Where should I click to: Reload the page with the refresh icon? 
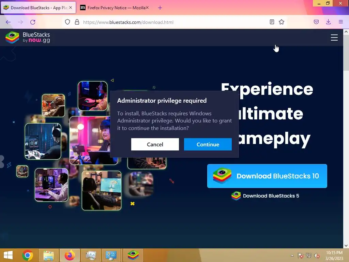point(33,22)
